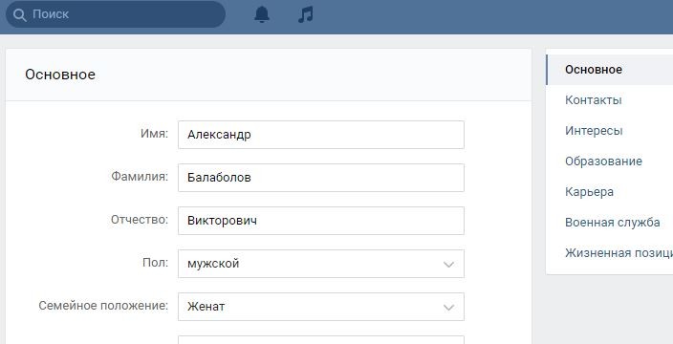
Task: Click the Имя field with Александр
Action: click(321, 135)
